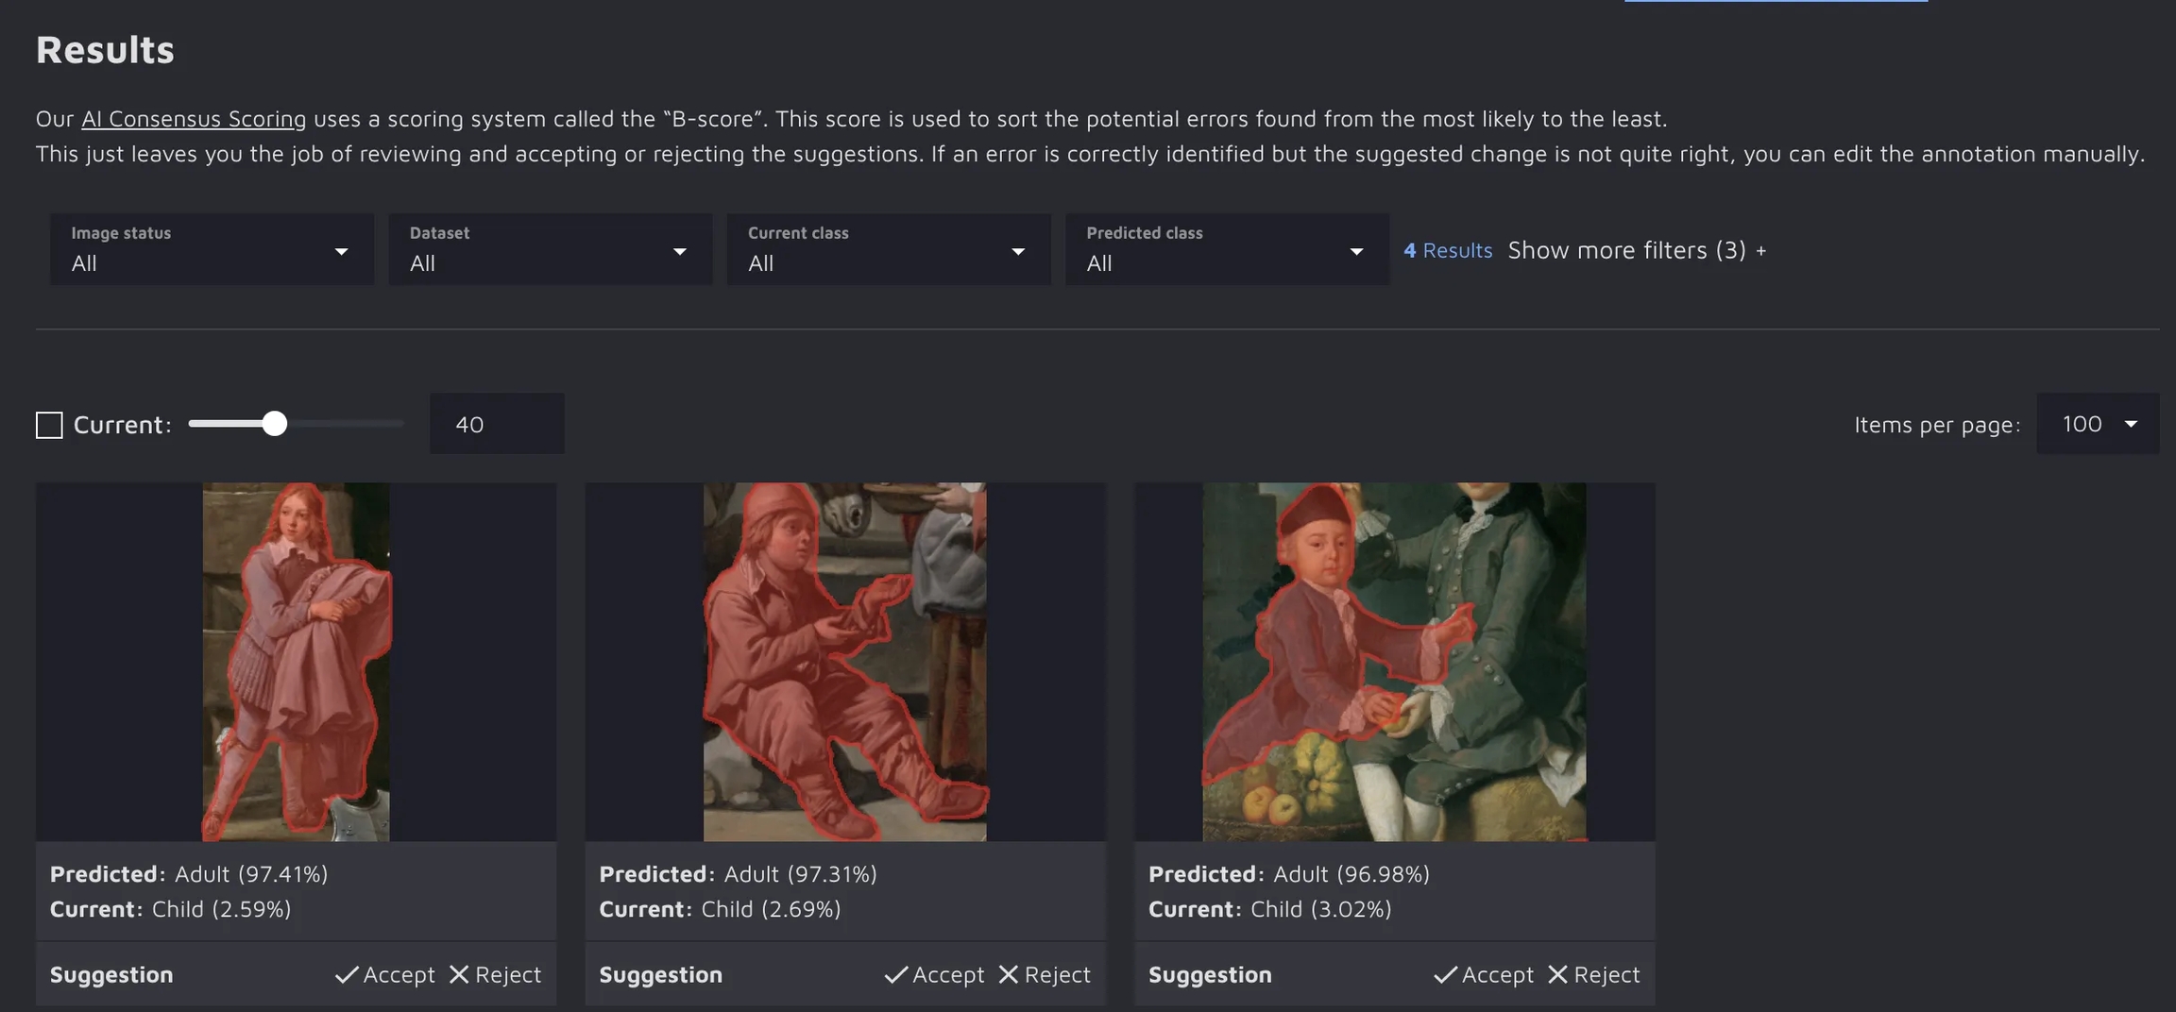2176x1012 pixels.
Task: Accept suggestion for third image (96.98%)
Action: [1485, 974]
